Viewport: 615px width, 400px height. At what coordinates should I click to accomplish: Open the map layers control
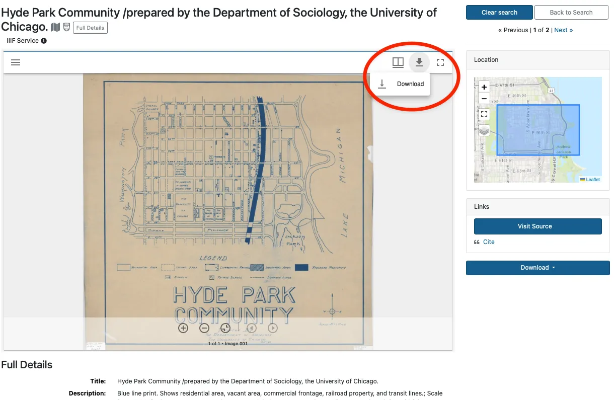[484, 131]
